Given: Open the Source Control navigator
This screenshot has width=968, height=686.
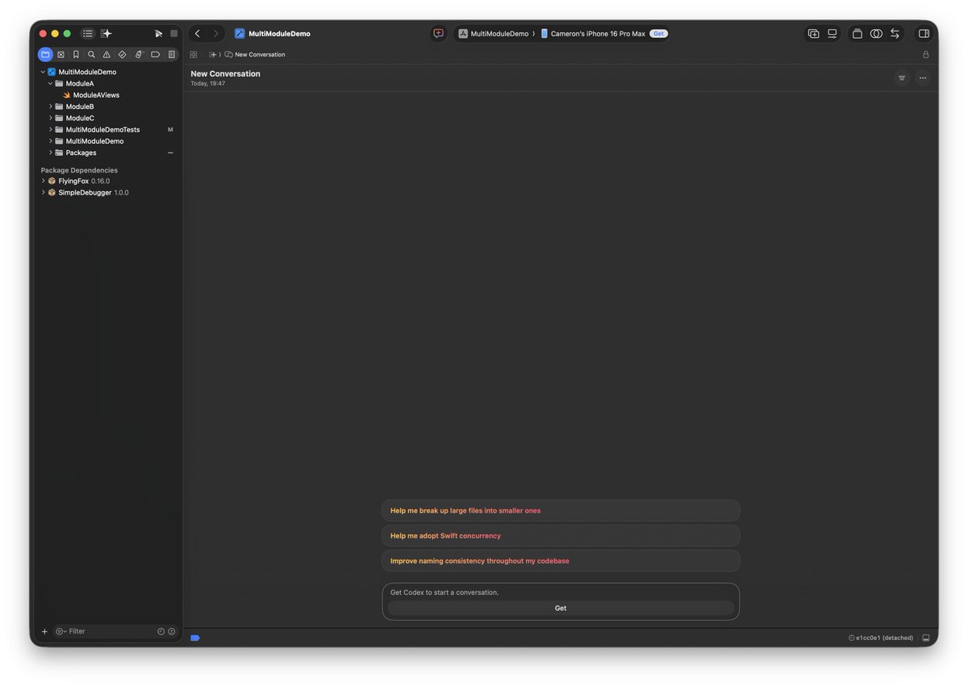Looking at the screenshot, I should (60, 54).
